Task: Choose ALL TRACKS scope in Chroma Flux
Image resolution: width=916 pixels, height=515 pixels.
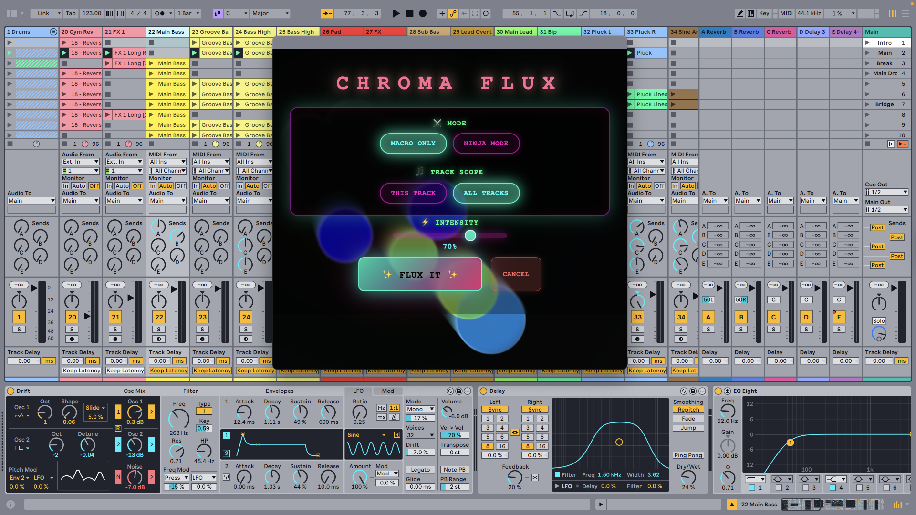Action: point(486,193)
